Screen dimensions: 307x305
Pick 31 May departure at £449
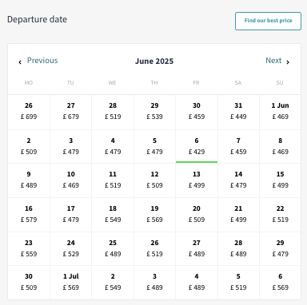pyautogui.click(x=238, y=113)
